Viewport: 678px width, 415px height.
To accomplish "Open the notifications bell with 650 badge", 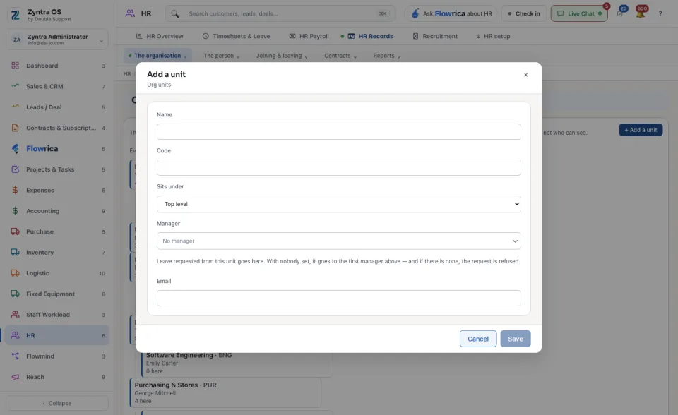I will pos(641,13).
